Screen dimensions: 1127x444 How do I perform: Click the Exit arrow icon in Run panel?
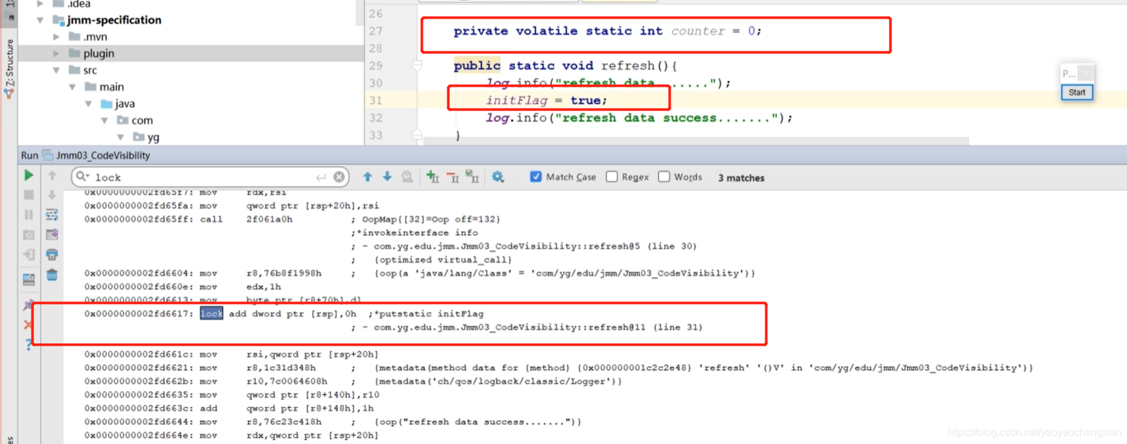(x=28, y=255)
